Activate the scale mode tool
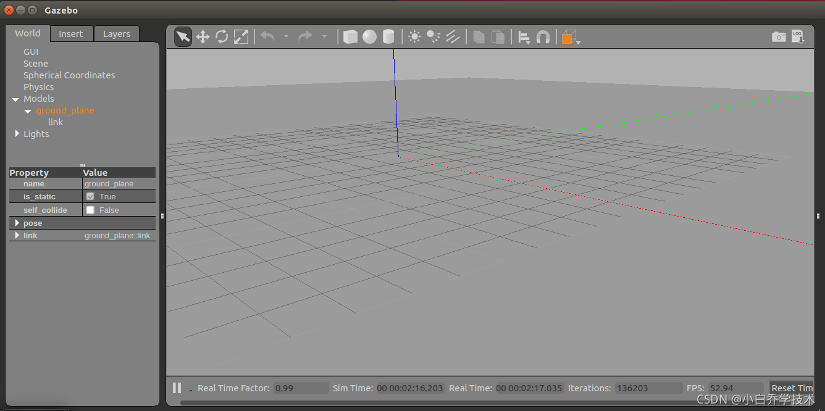Image resolution: width=825 pixels, height=411 pixels. 241,37
